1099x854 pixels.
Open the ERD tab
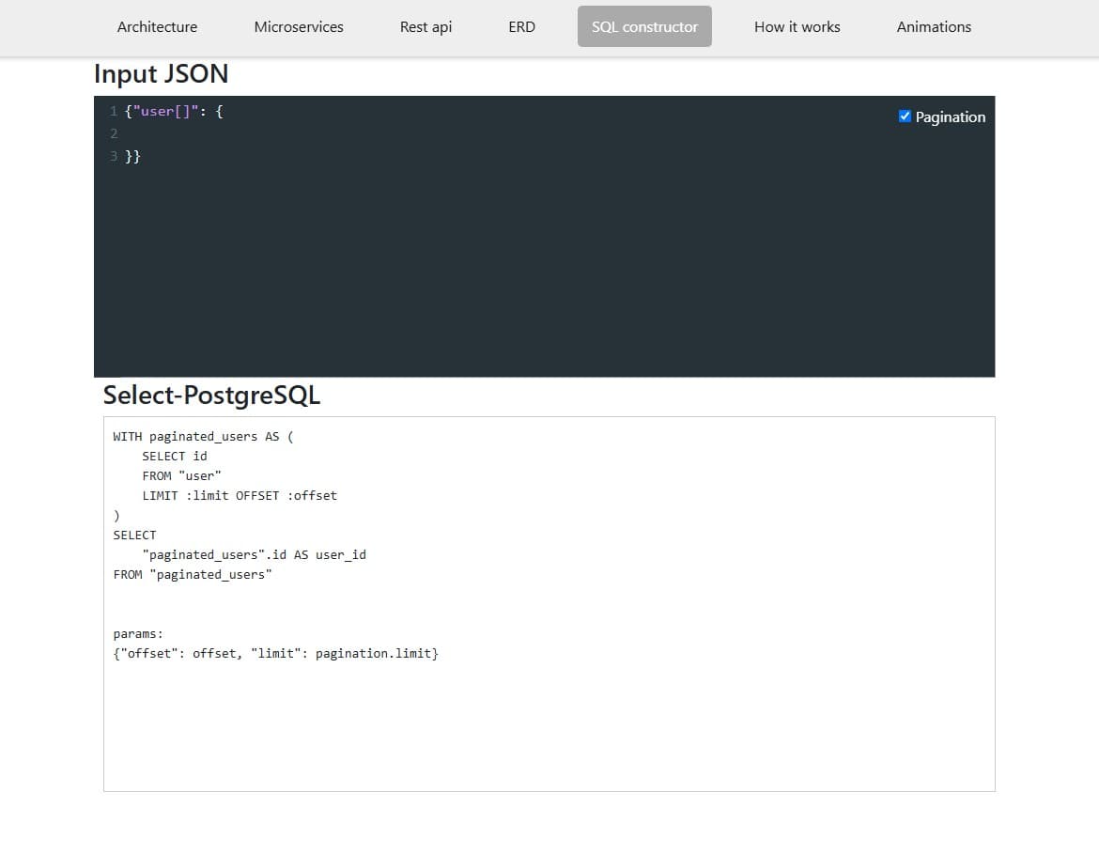point(521,26)
